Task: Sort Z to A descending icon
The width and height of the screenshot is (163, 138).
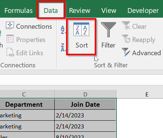Action: 63,47
